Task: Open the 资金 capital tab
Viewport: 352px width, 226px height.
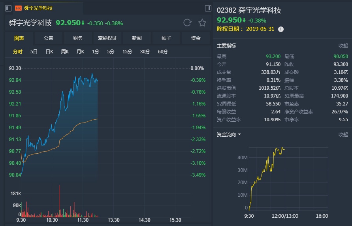Action: tap(196, 38)
